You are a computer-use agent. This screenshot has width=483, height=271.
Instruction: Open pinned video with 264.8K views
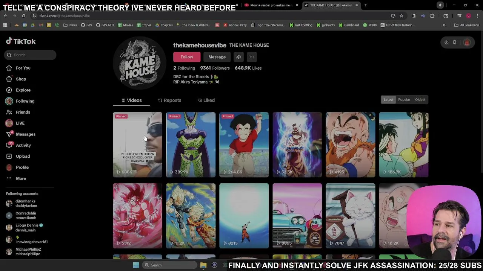tap(244, 145)
